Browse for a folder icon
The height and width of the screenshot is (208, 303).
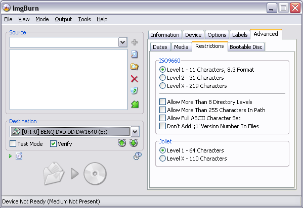tap(135, 67)
